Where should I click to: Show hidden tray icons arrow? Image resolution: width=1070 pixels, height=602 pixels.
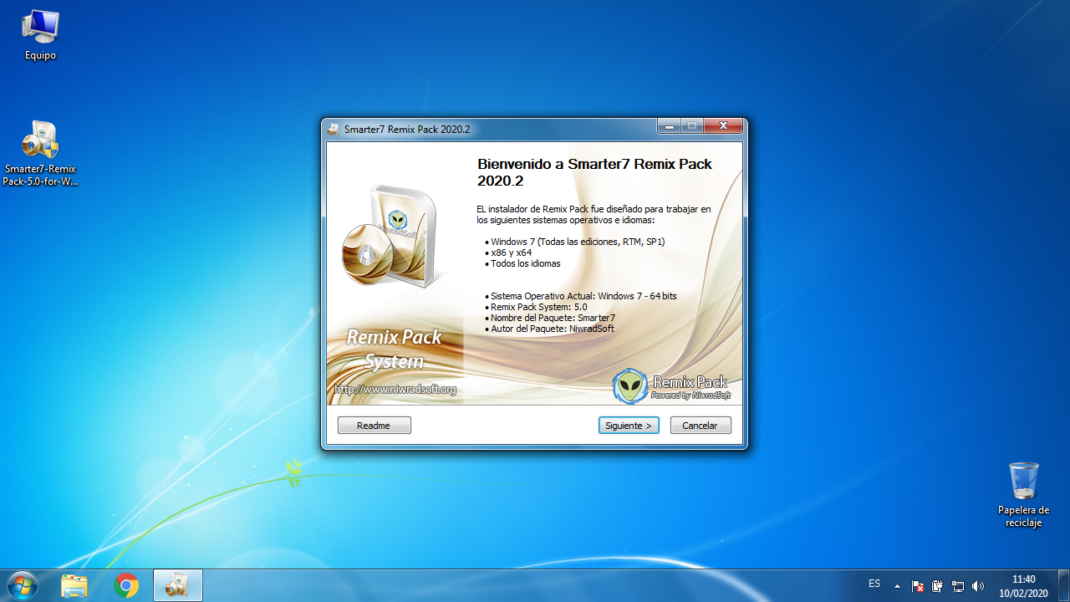[x=897, y=586]
